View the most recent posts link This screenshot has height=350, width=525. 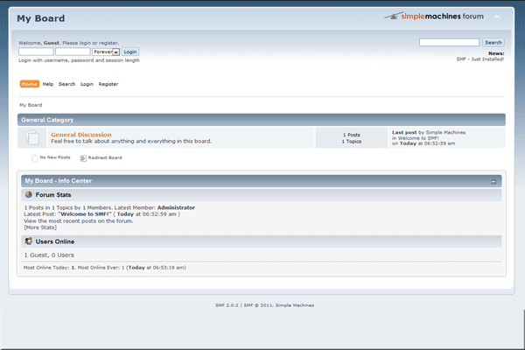[78, 220]
